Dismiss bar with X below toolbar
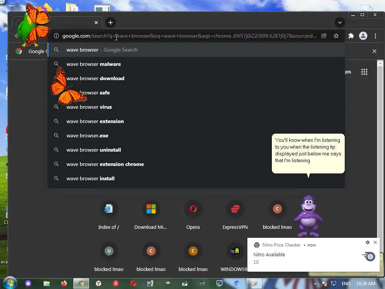Image resolution: width=385 pixels, height=289 pixels. tap(374, 51)
